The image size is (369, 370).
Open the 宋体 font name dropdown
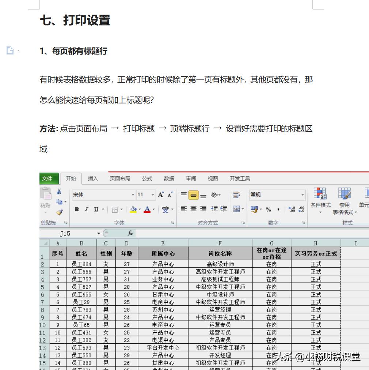pyautogui.click(x=133, y=194)
